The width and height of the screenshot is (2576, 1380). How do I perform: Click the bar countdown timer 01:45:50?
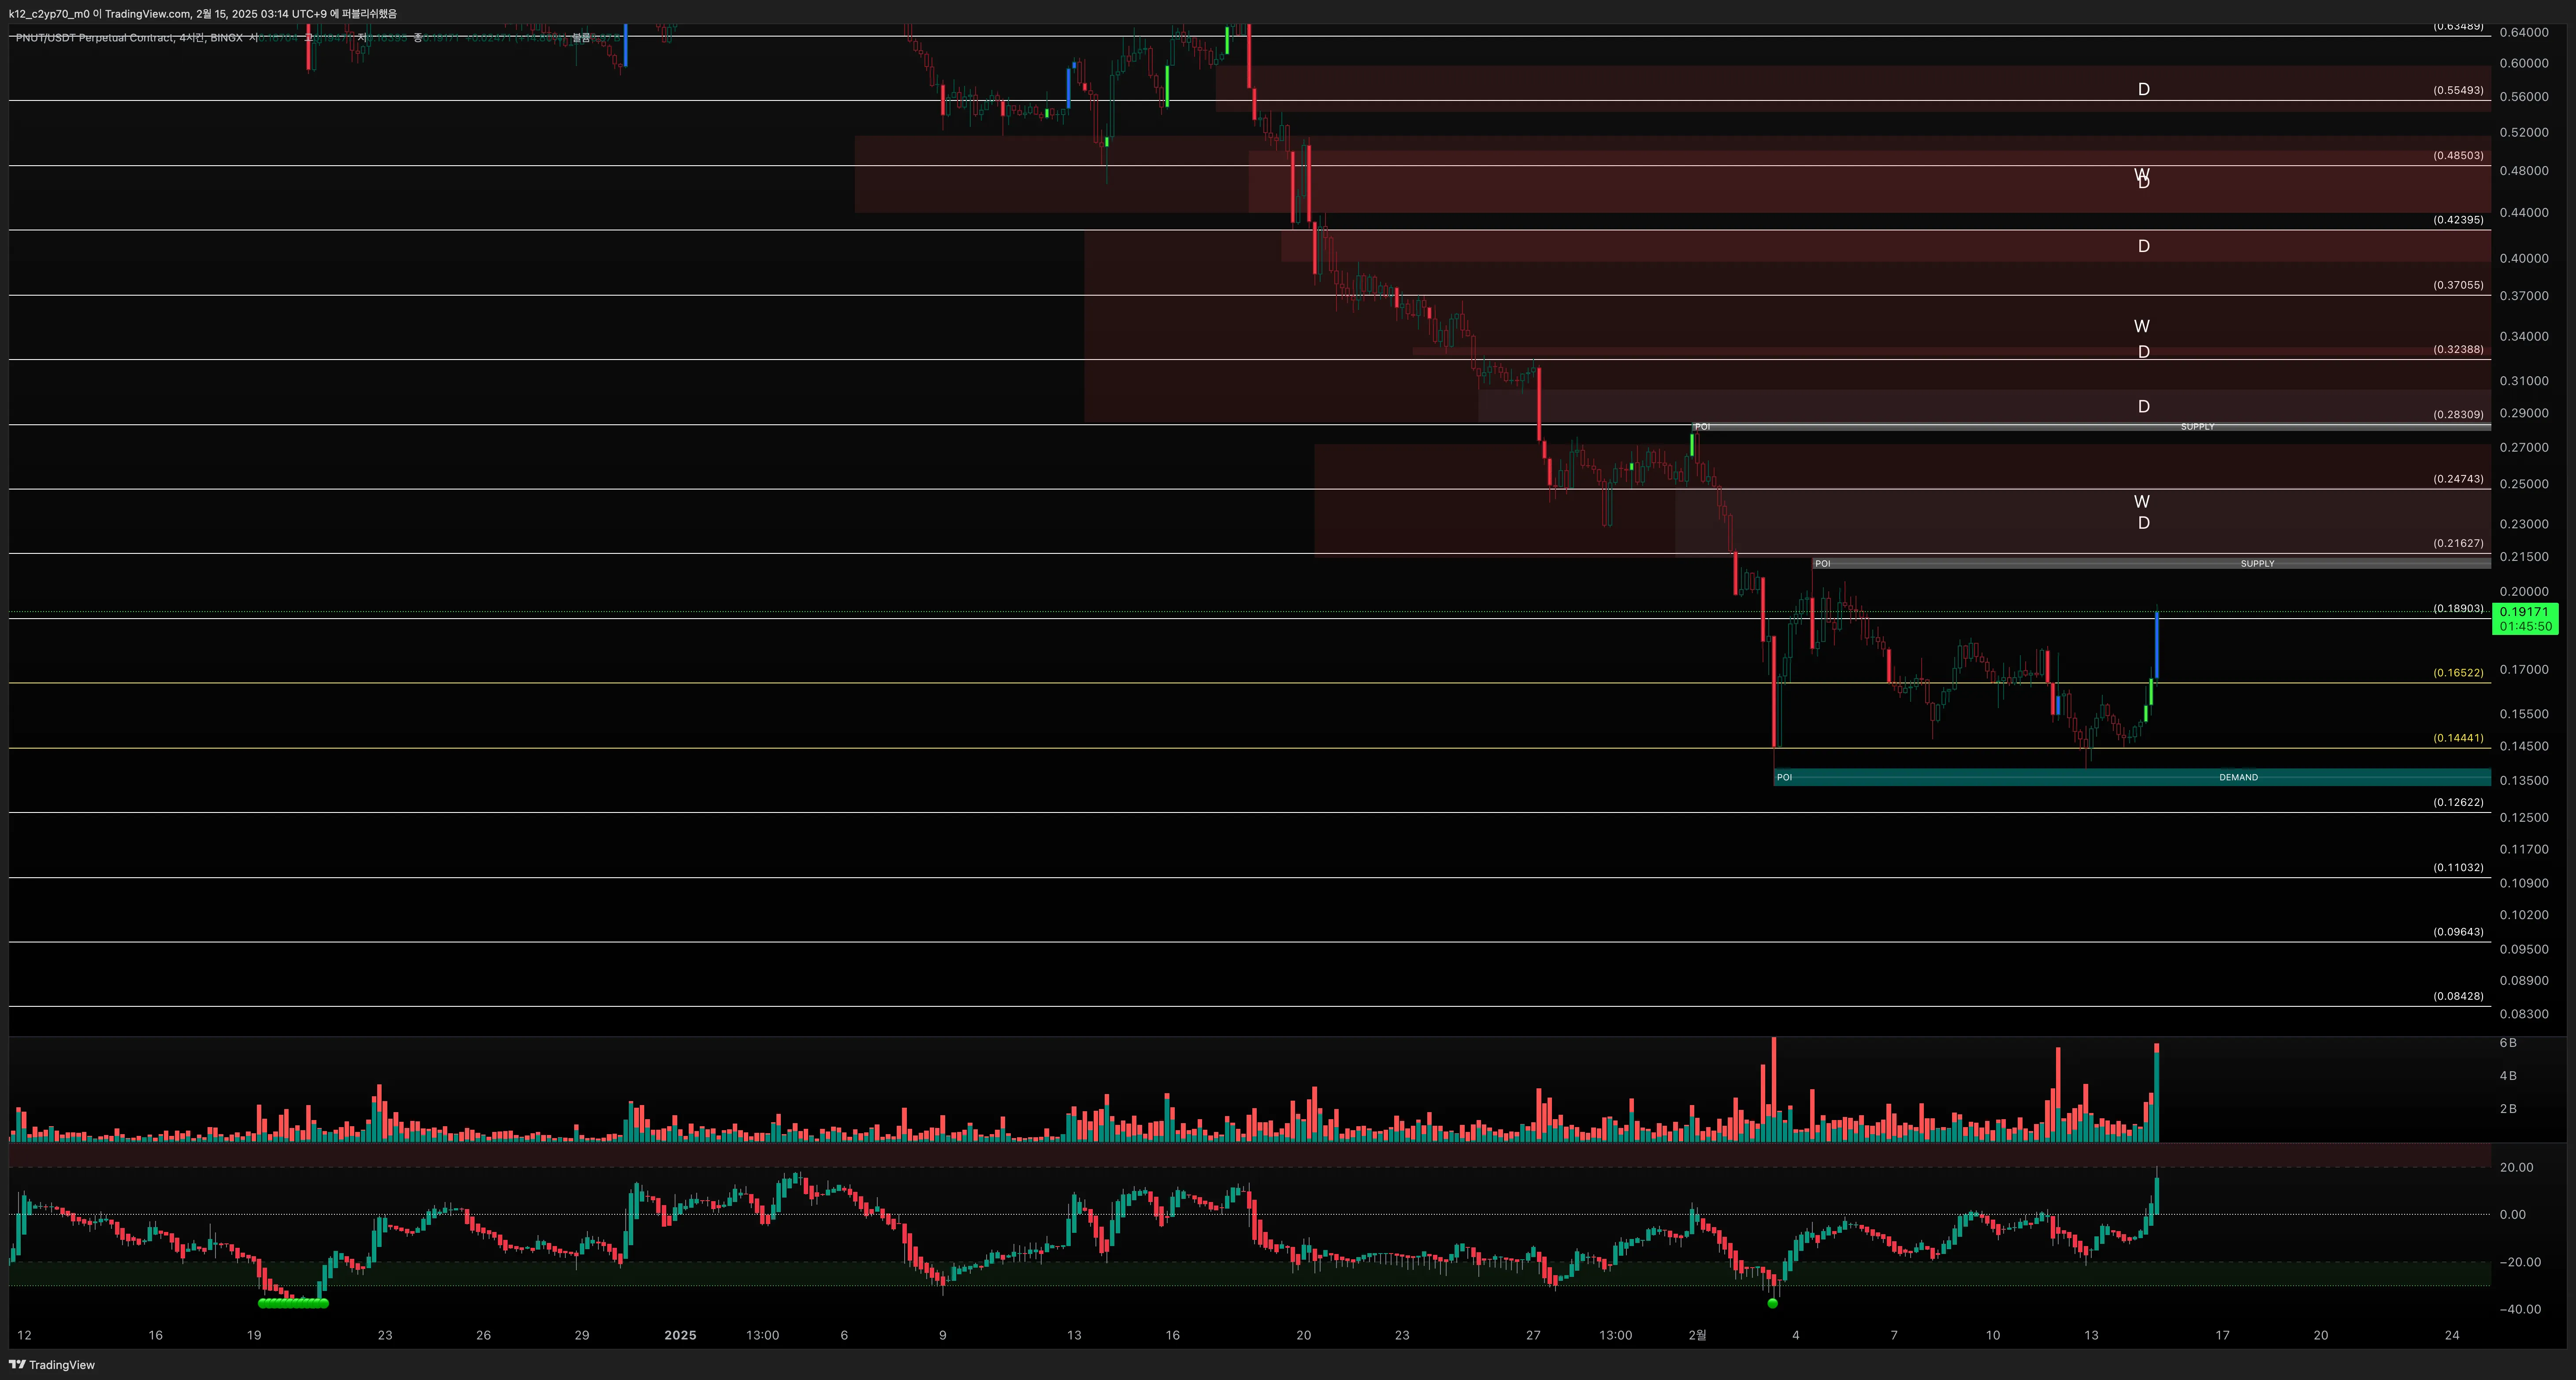click(2525, 627)
